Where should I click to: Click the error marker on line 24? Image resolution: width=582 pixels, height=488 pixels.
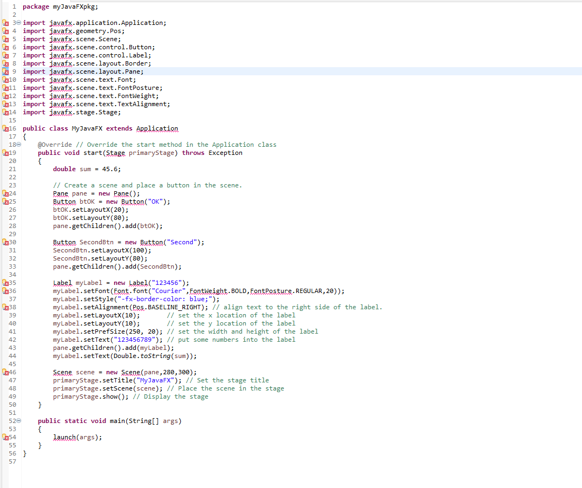pos(5,193)
